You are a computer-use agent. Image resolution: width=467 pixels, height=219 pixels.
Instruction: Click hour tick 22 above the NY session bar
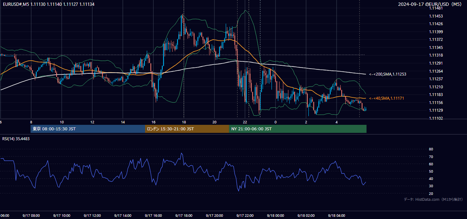coord(245,122)
